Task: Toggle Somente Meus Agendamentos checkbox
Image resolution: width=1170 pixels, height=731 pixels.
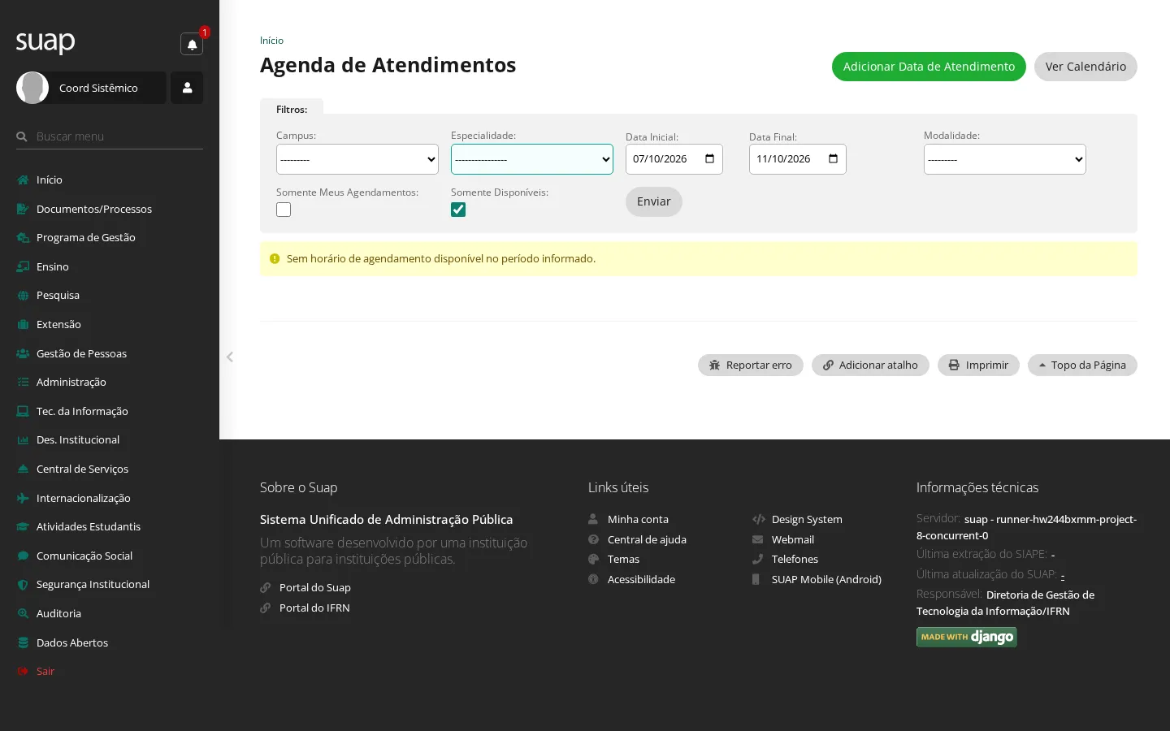Action: (x=284, y=210)
